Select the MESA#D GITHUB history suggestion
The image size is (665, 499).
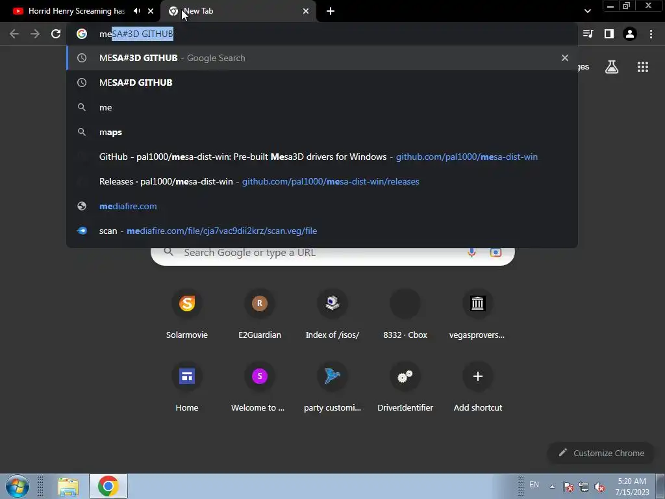pyautogui.click(x=322, y=83)
